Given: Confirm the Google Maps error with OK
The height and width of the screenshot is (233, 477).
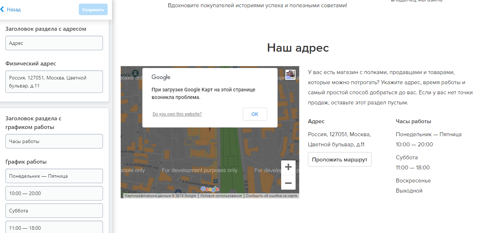Looking at the screenshot, I should pos(255,114).
